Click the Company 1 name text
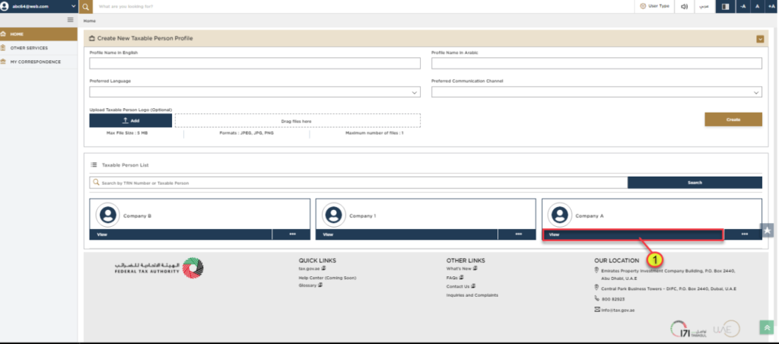 click(363, 216)
